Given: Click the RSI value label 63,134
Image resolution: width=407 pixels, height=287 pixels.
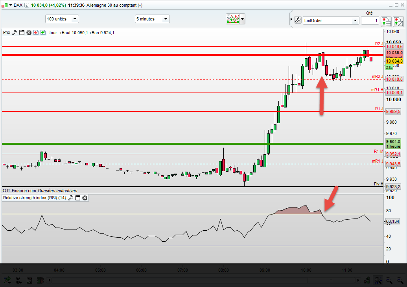Looking at the screenshot, I should point(392,221).
